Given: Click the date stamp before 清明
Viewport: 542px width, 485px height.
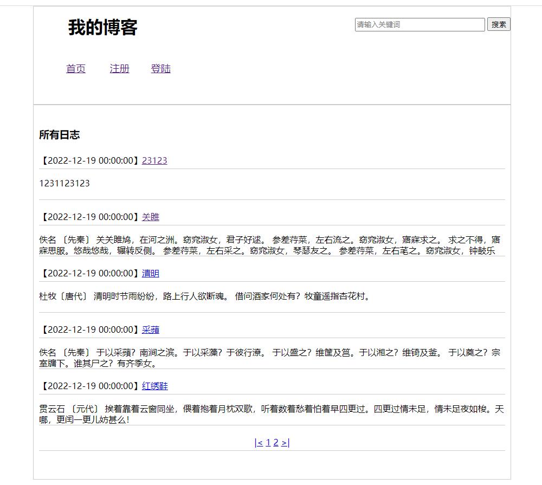Looking at the screenshot, I should pos(91,273).
